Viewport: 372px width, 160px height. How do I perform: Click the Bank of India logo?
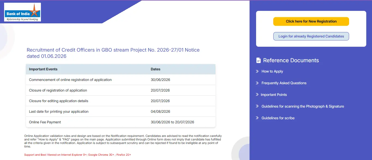[22, 12]
